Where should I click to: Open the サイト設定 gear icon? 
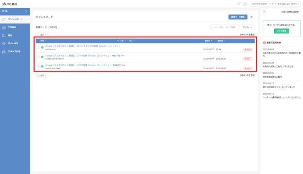pos(4,43)
